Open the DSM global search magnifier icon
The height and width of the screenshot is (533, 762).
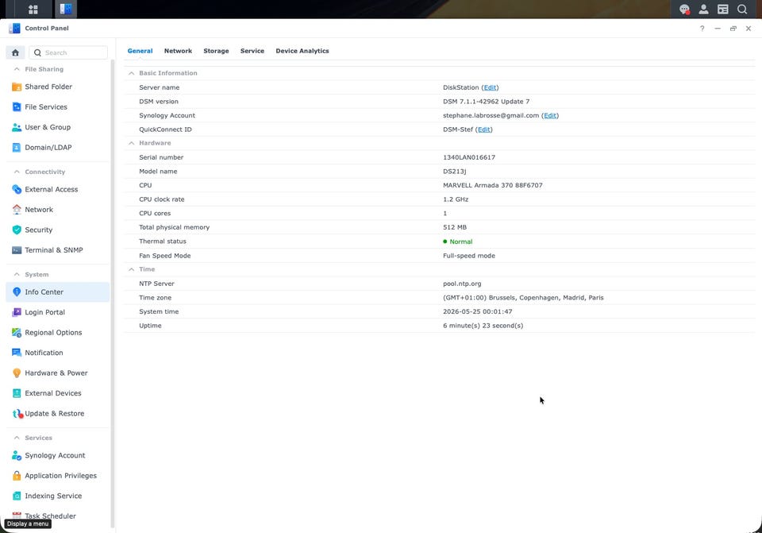[742, 10]
